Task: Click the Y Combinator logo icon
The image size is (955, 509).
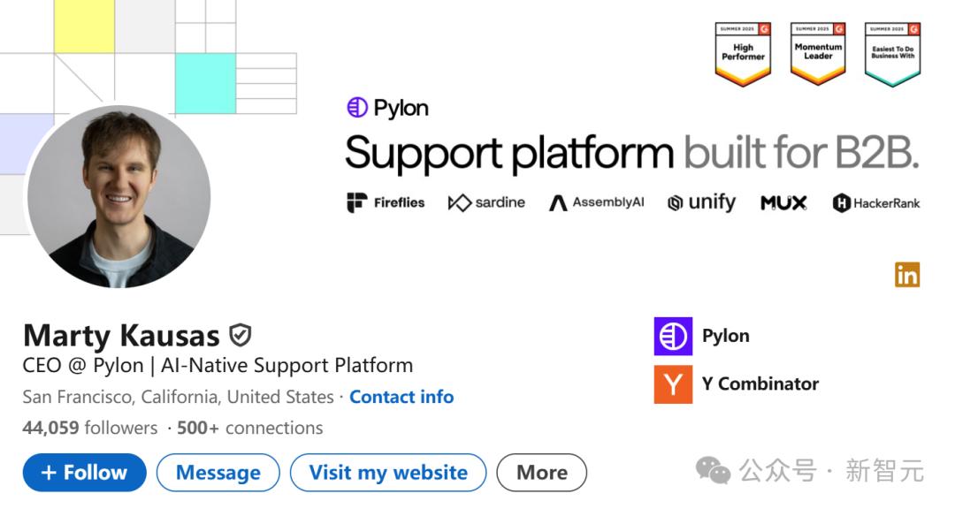Action: 673,384
